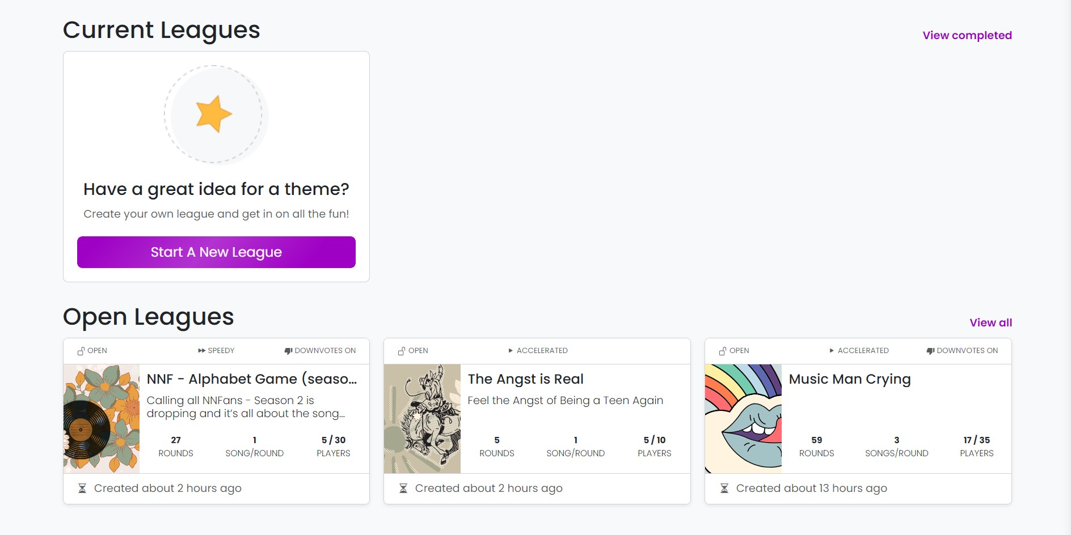Open View all open leagues
The image size is (1071, 535).
click(x=991, y=322)
